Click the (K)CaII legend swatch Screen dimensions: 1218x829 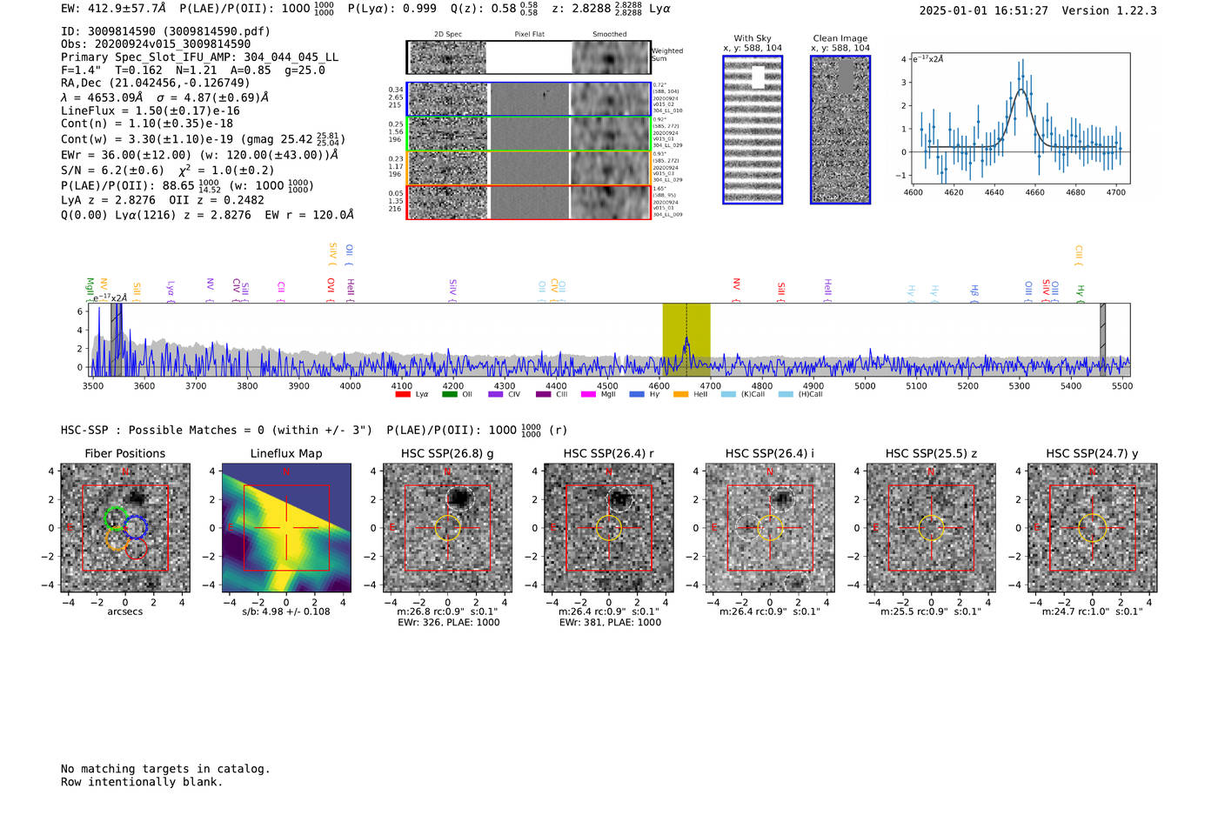(728, 394)
